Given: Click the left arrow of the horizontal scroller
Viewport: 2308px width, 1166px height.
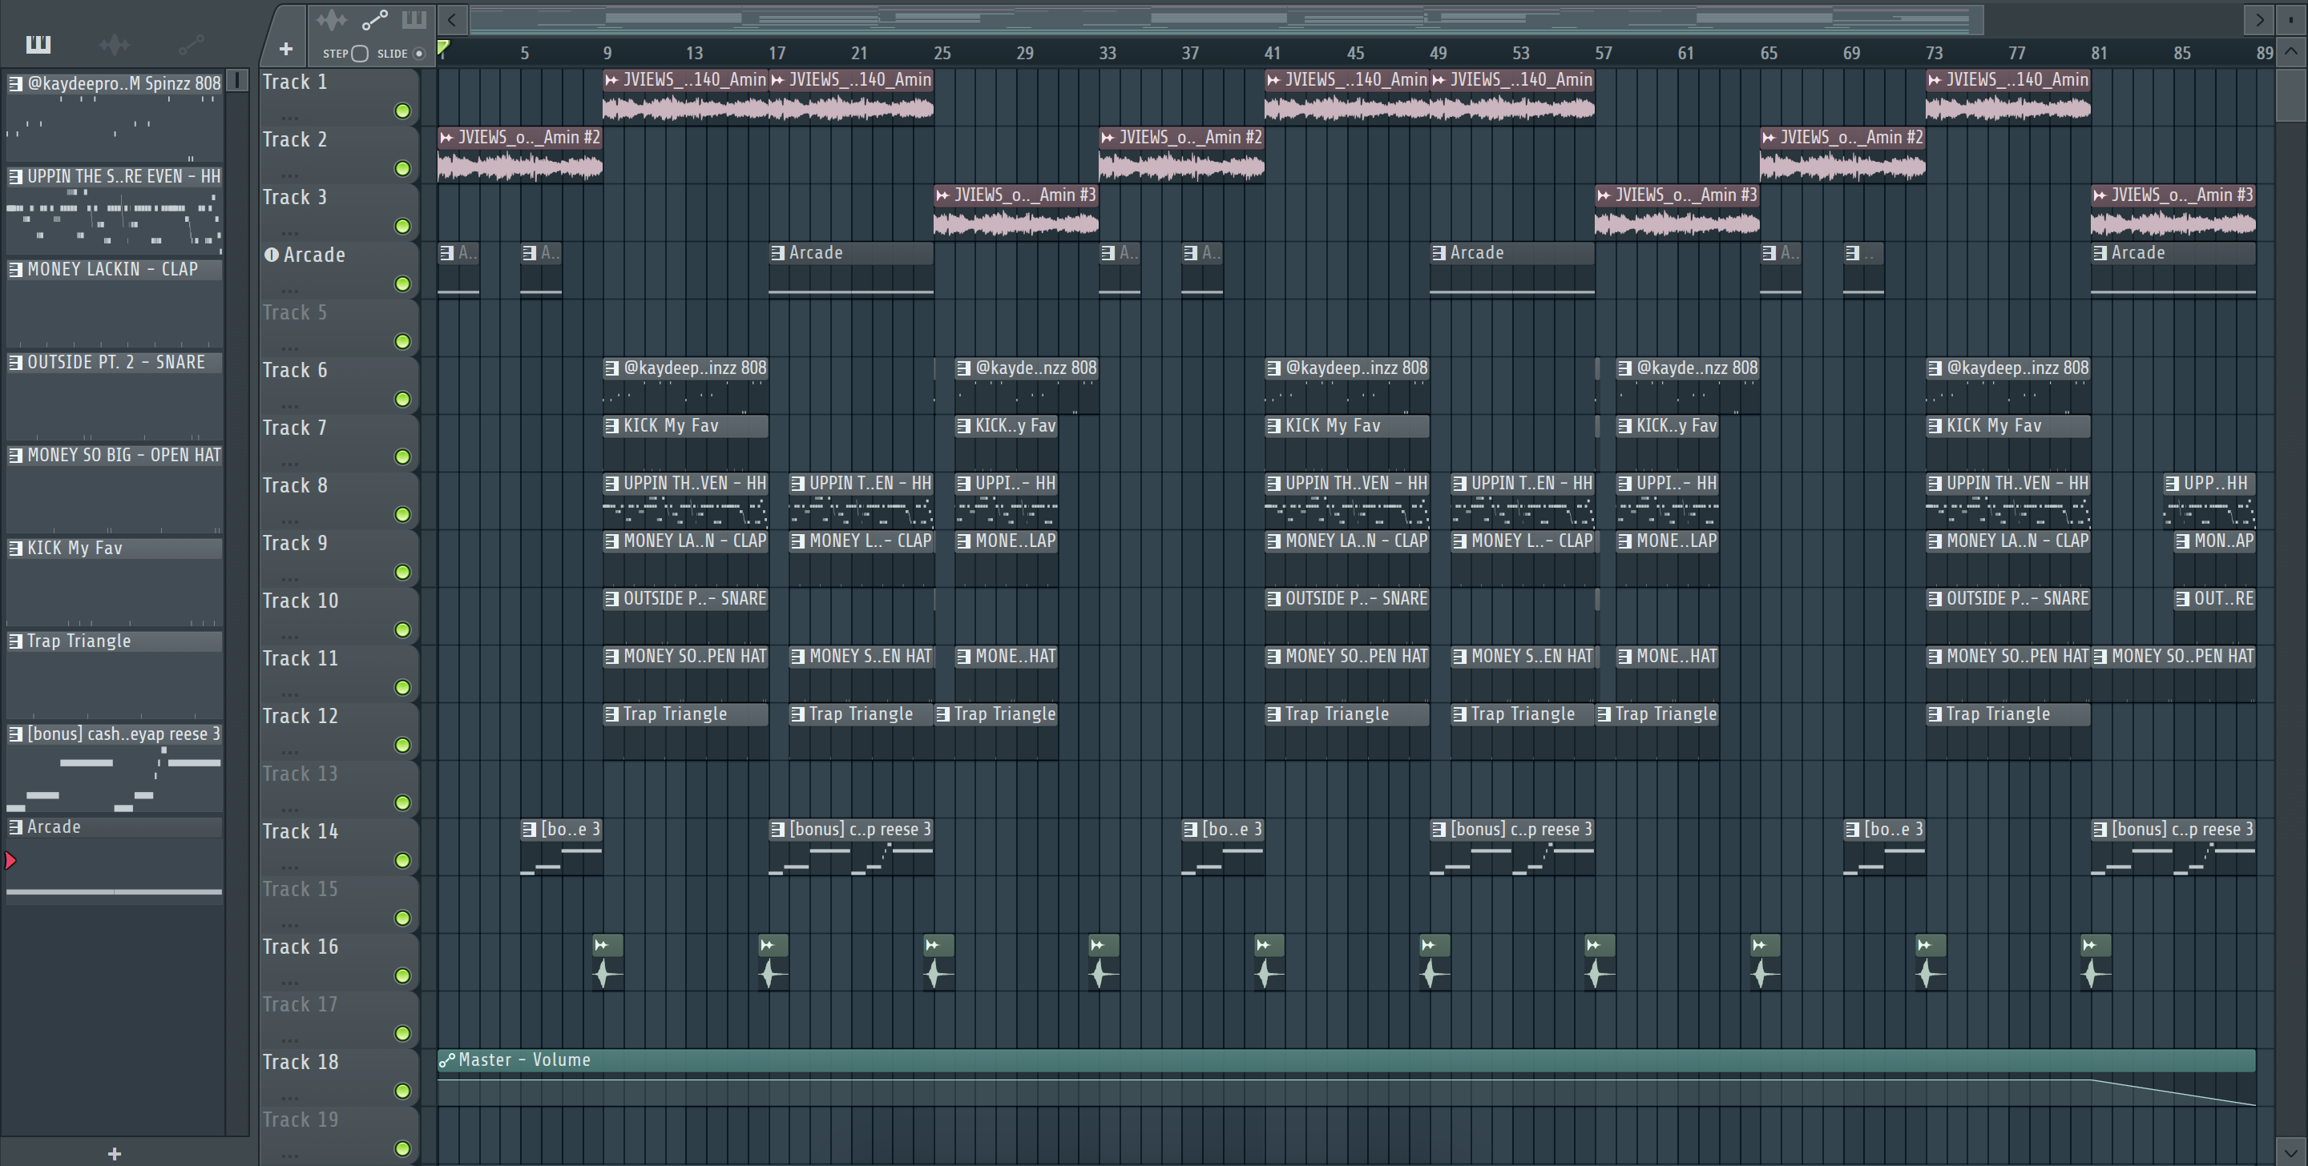Looking at the screenshot, I should [x=453, y=18].
